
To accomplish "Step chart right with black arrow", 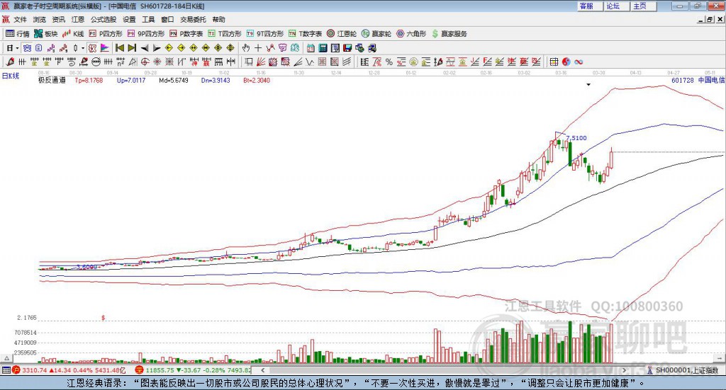I will coord(157,48).
